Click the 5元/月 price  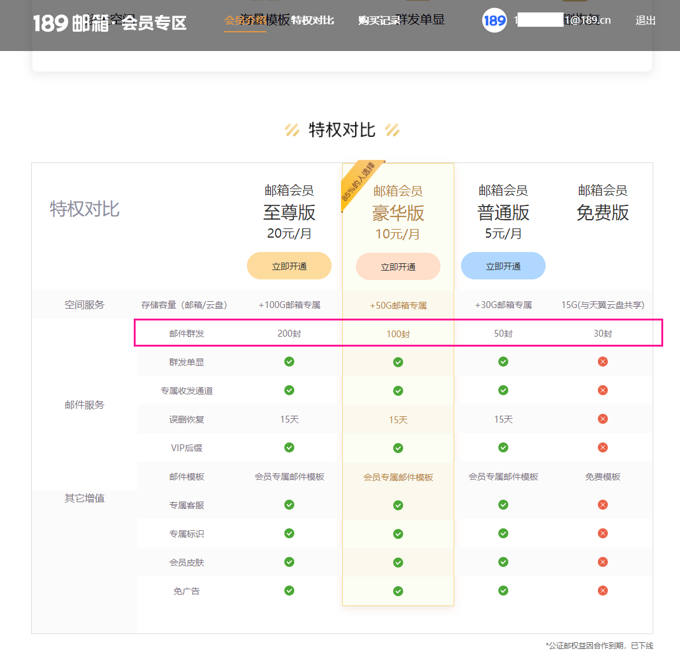(x=503, y=233)
